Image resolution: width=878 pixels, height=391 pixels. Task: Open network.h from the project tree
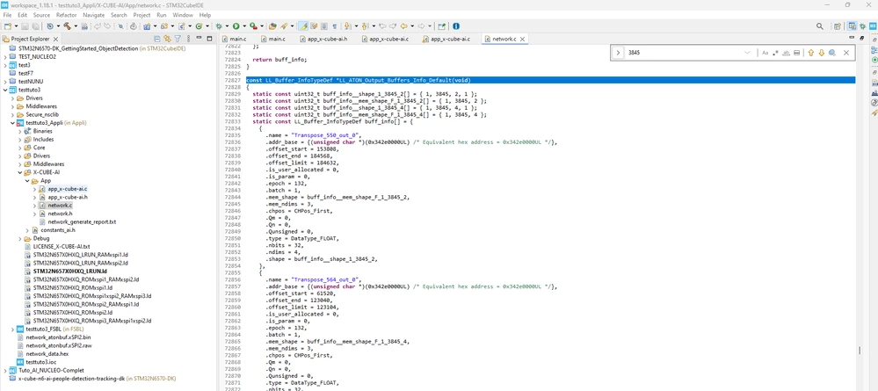[60, 214]
